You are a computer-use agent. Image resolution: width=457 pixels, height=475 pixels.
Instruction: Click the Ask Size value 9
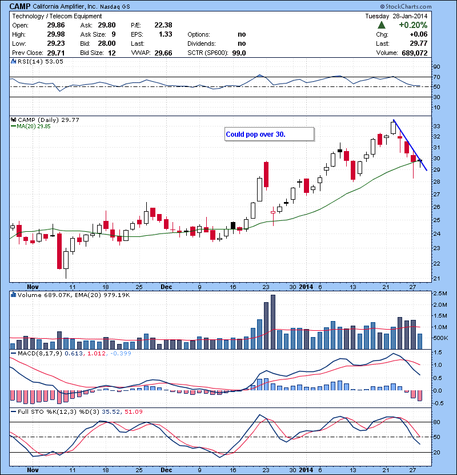(x=114, y=34)
